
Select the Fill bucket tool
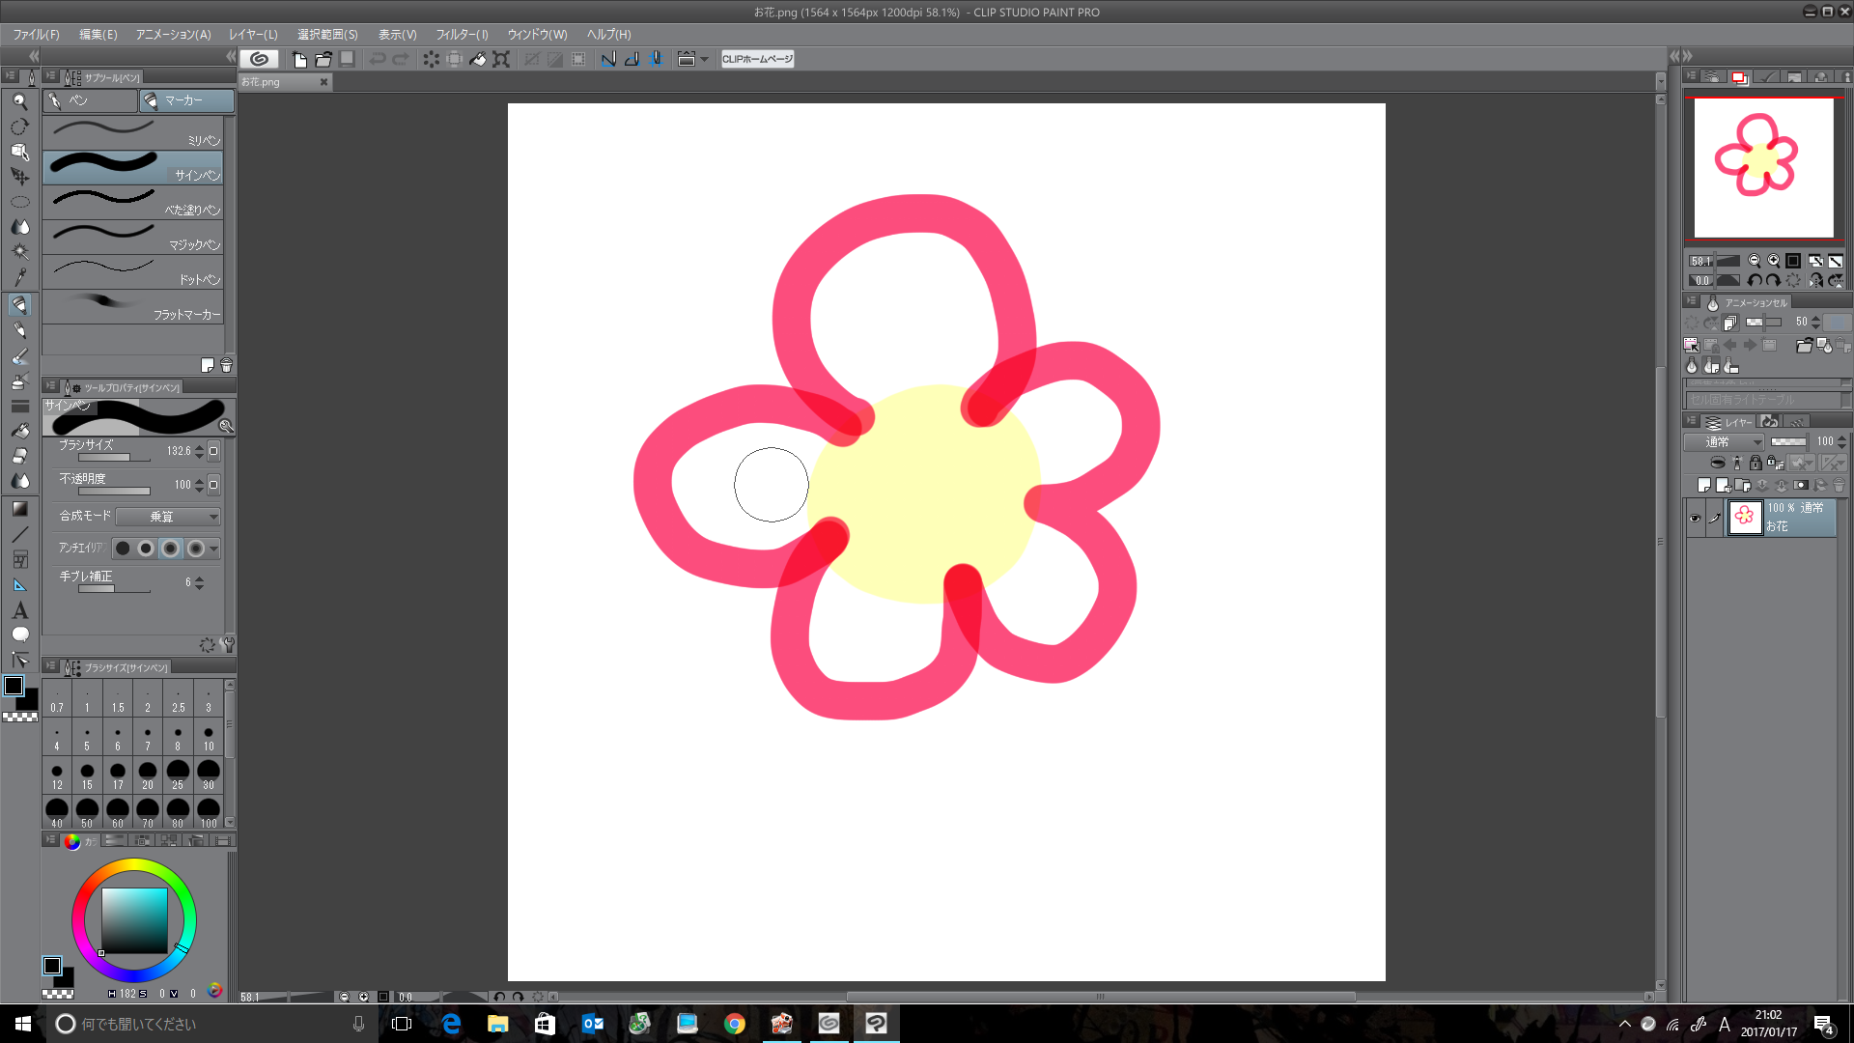tap(19, 431)
